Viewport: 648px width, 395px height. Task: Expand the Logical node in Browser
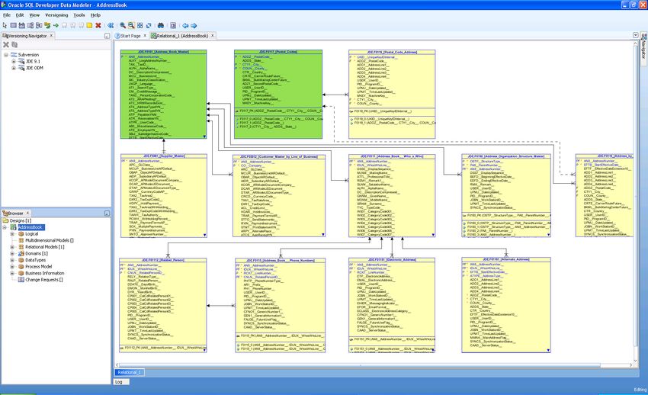[x=12, y=234]
